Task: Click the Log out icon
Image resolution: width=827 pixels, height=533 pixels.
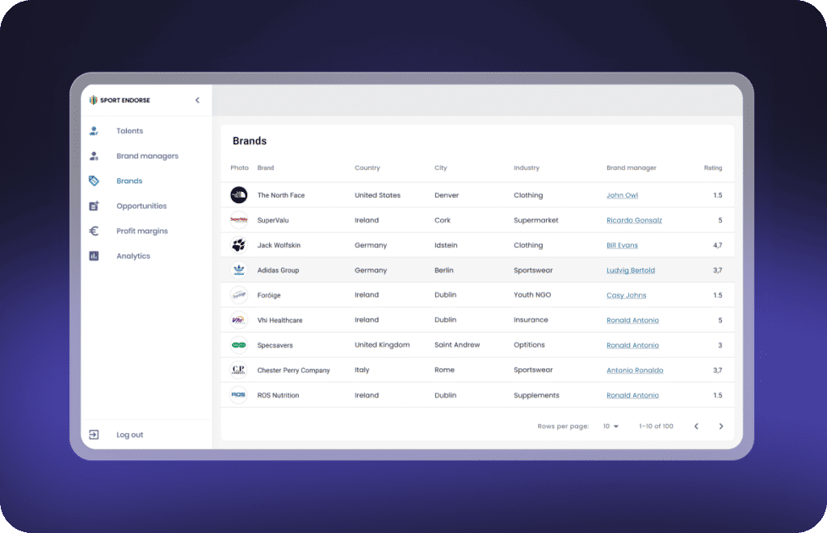Action: click(94, 435)
